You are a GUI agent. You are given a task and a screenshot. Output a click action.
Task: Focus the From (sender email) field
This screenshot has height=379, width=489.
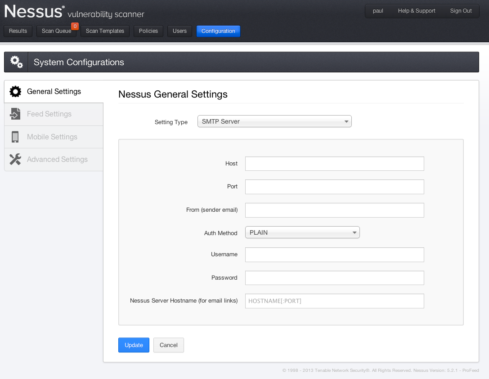334,210
